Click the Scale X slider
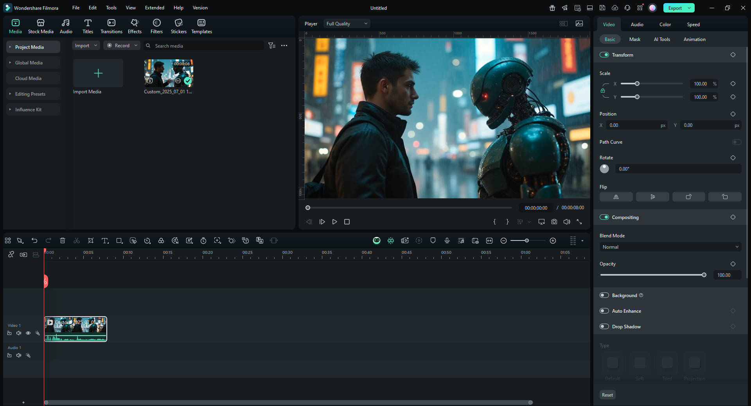This screenshot has width=751, height=406. (652, 84)
